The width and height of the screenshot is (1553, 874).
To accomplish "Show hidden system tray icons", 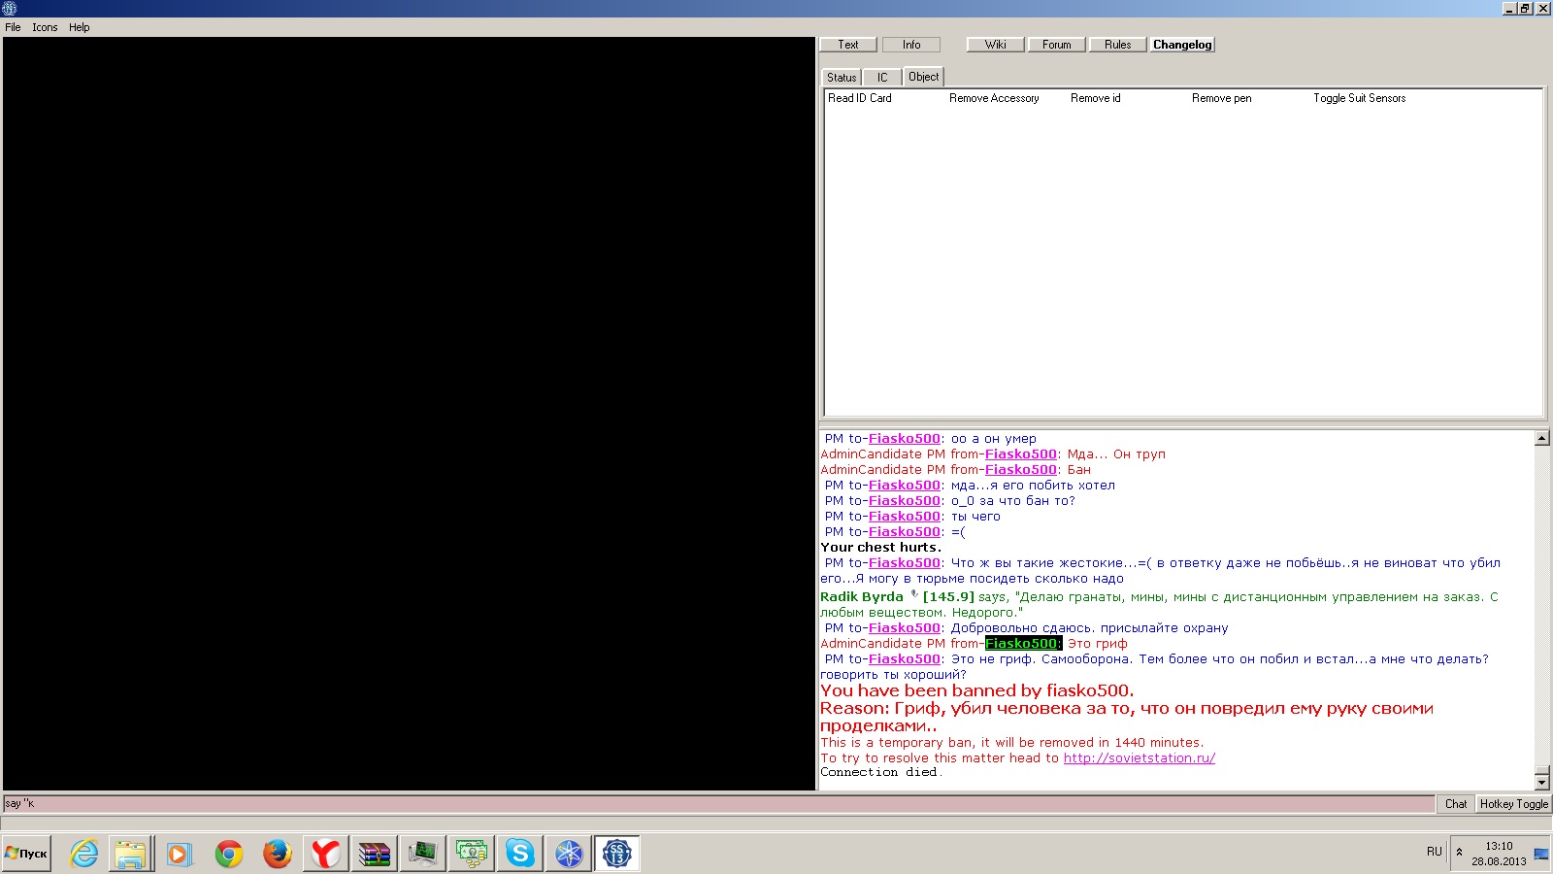I will [x=1459, y=852].
